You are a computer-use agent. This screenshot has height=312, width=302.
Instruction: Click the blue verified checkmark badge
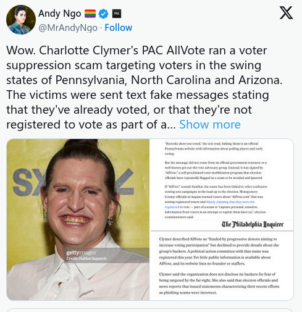103,14
